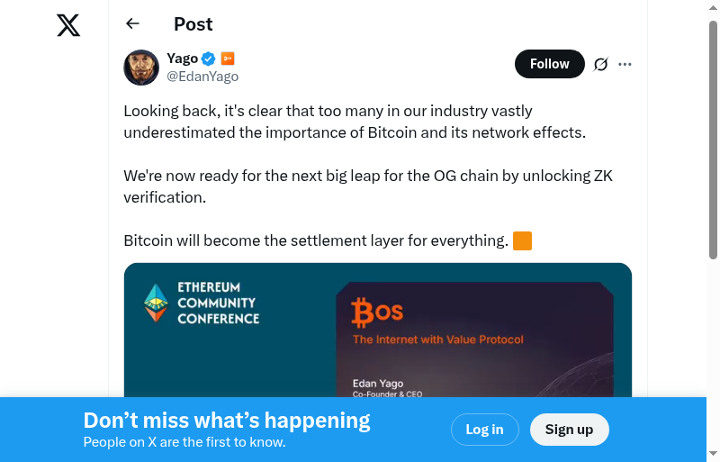Follow the Yago account

549,64
